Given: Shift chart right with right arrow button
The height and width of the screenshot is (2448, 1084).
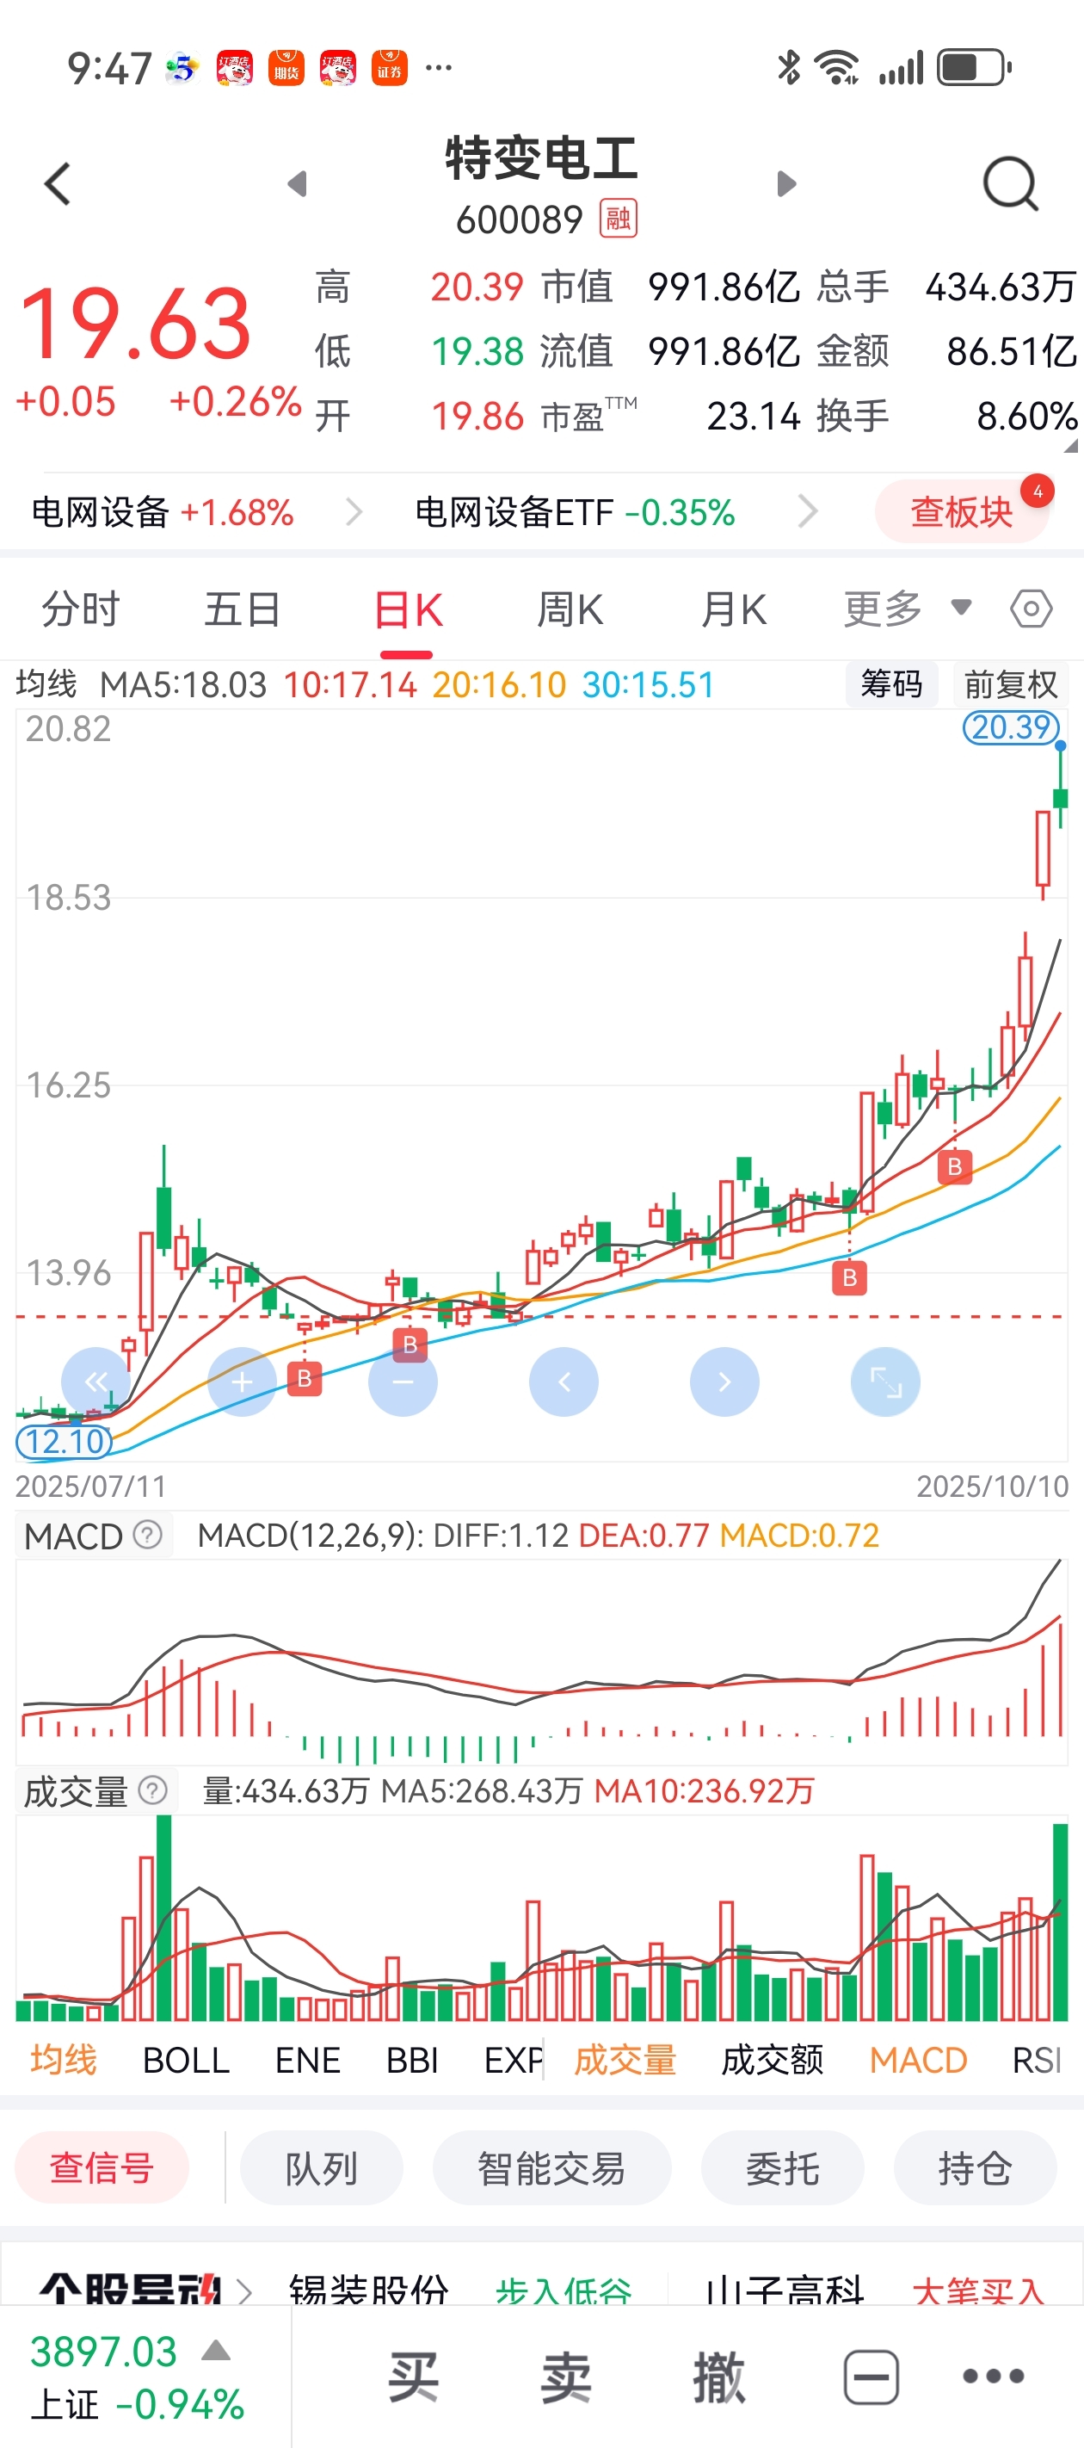Looking at the screenshot, I should tap(724, 1382).
